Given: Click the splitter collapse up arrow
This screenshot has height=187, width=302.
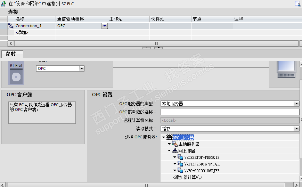Looking at the screenshot, I should (x=147, y=48).
